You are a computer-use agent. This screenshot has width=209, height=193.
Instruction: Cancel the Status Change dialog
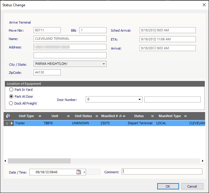coord(192,186)
